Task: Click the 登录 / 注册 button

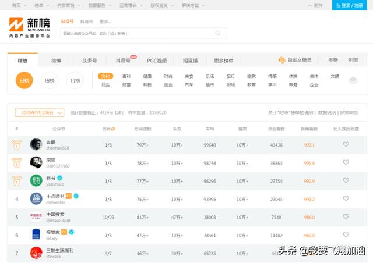Action: [x=350, y=5]
